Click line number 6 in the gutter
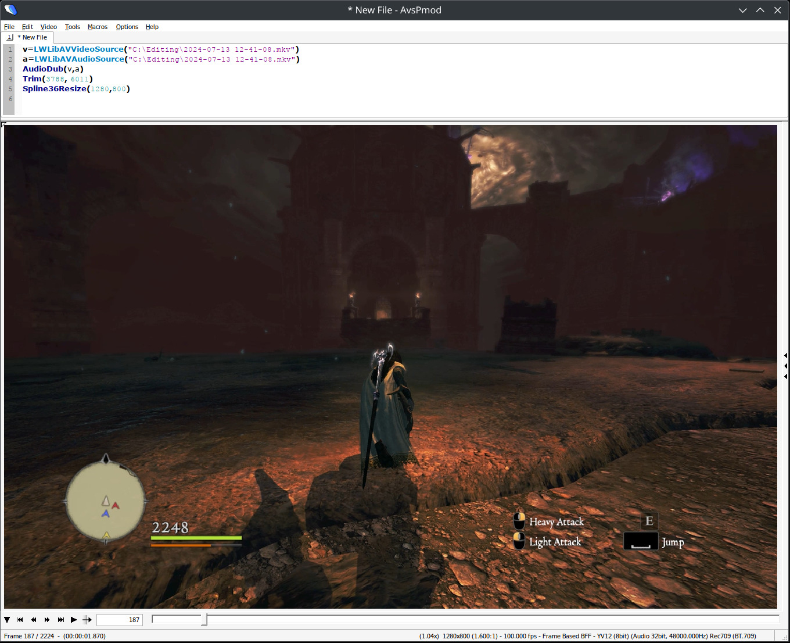 point(10,99)
